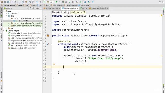The height and width of the screenshot is (93, 165).
Task: Open the Captures tool window tab
Action: tap(1, 37)
